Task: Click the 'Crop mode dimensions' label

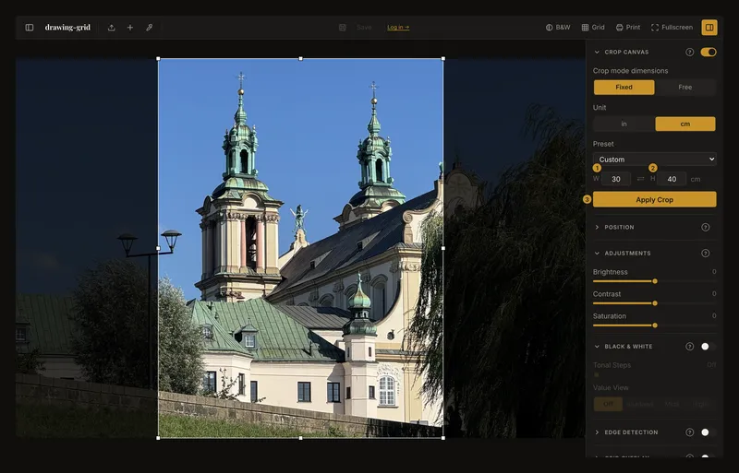Action: point(630,71)
